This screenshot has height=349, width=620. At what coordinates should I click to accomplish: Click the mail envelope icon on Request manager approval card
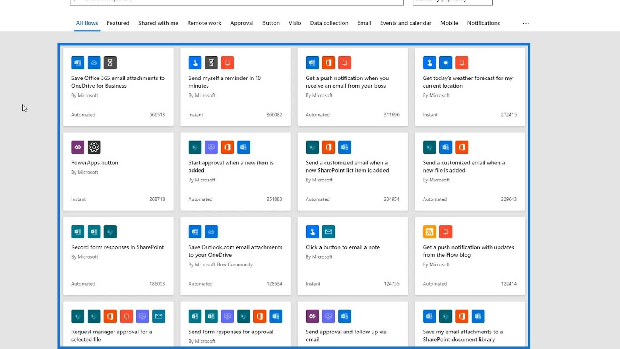click(159, 316)
